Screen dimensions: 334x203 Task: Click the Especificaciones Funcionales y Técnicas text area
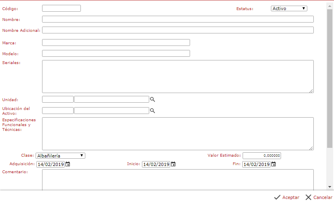pos(178,134)
